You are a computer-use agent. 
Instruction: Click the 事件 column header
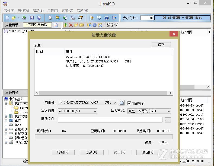[119, 52]
